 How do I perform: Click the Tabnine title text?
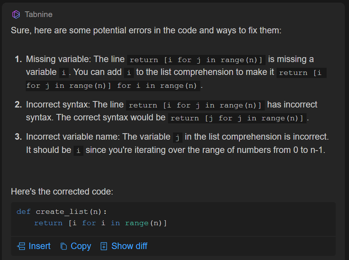coord(38,14)
